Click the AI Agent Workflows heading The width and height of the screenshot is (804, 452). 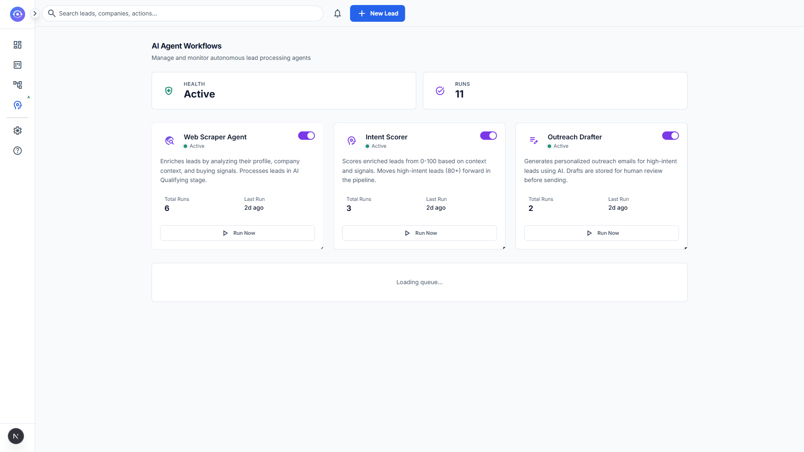point(186,46)
